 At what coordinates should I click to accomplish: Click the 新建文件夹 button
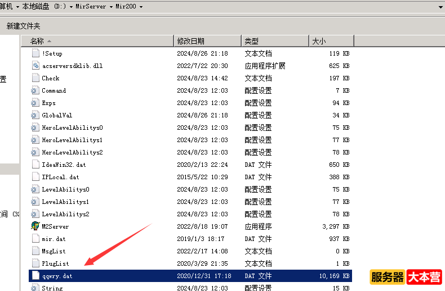tap(23, 26)
